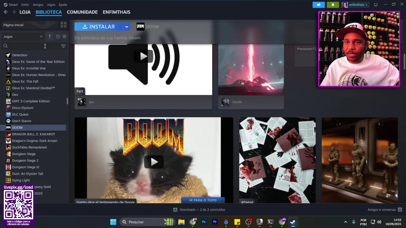Open the library advanced filter icon
The height and width of the screenshot is (228, 406).
pyautogui.click(x=63, y=46)
